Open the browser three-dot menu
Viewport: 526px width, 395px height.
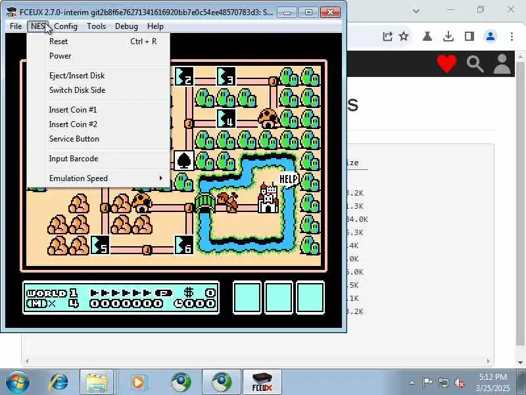click(x=512, y=36)
